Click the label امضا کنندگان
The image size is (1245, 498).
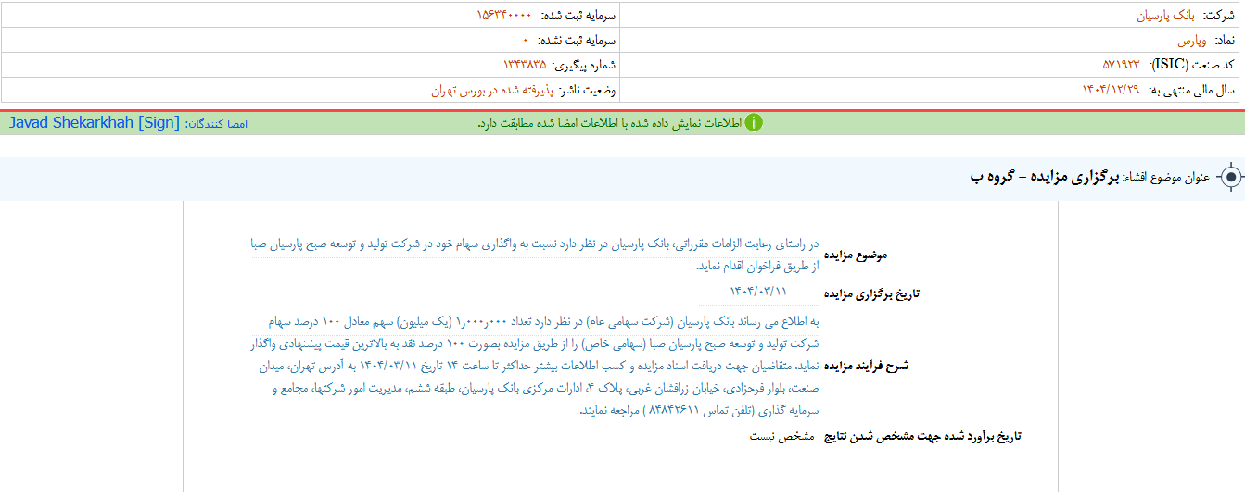coord(217,123)
